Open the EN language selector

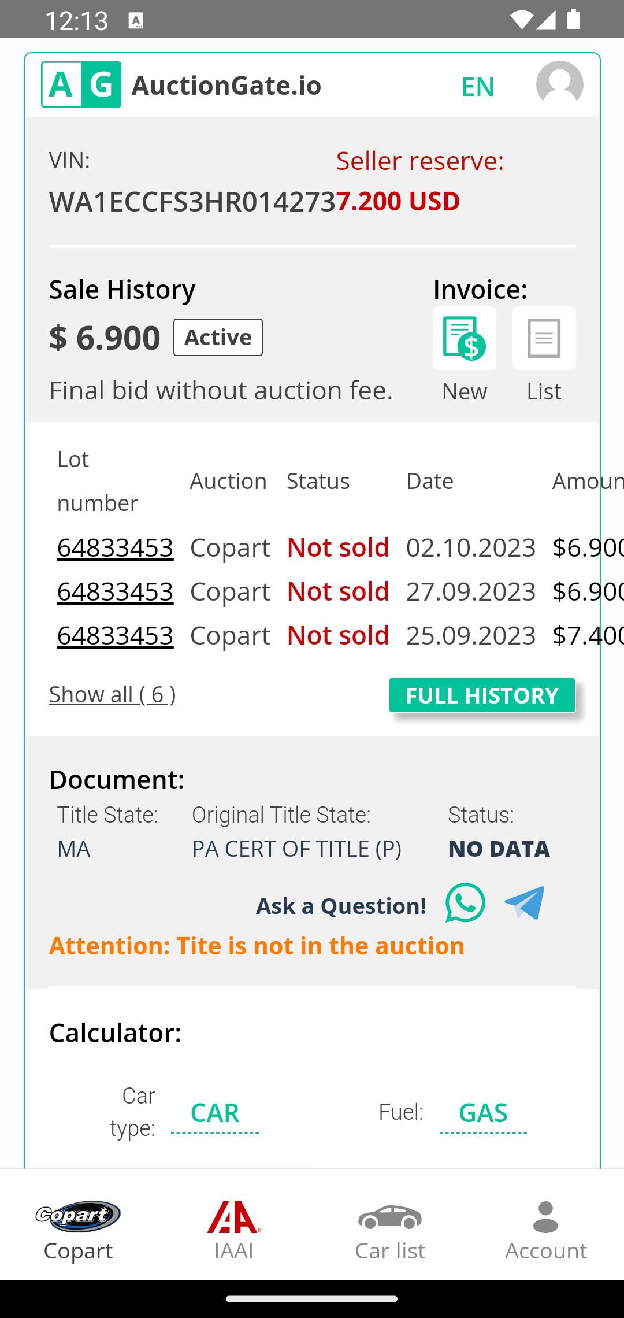point(478,87)
